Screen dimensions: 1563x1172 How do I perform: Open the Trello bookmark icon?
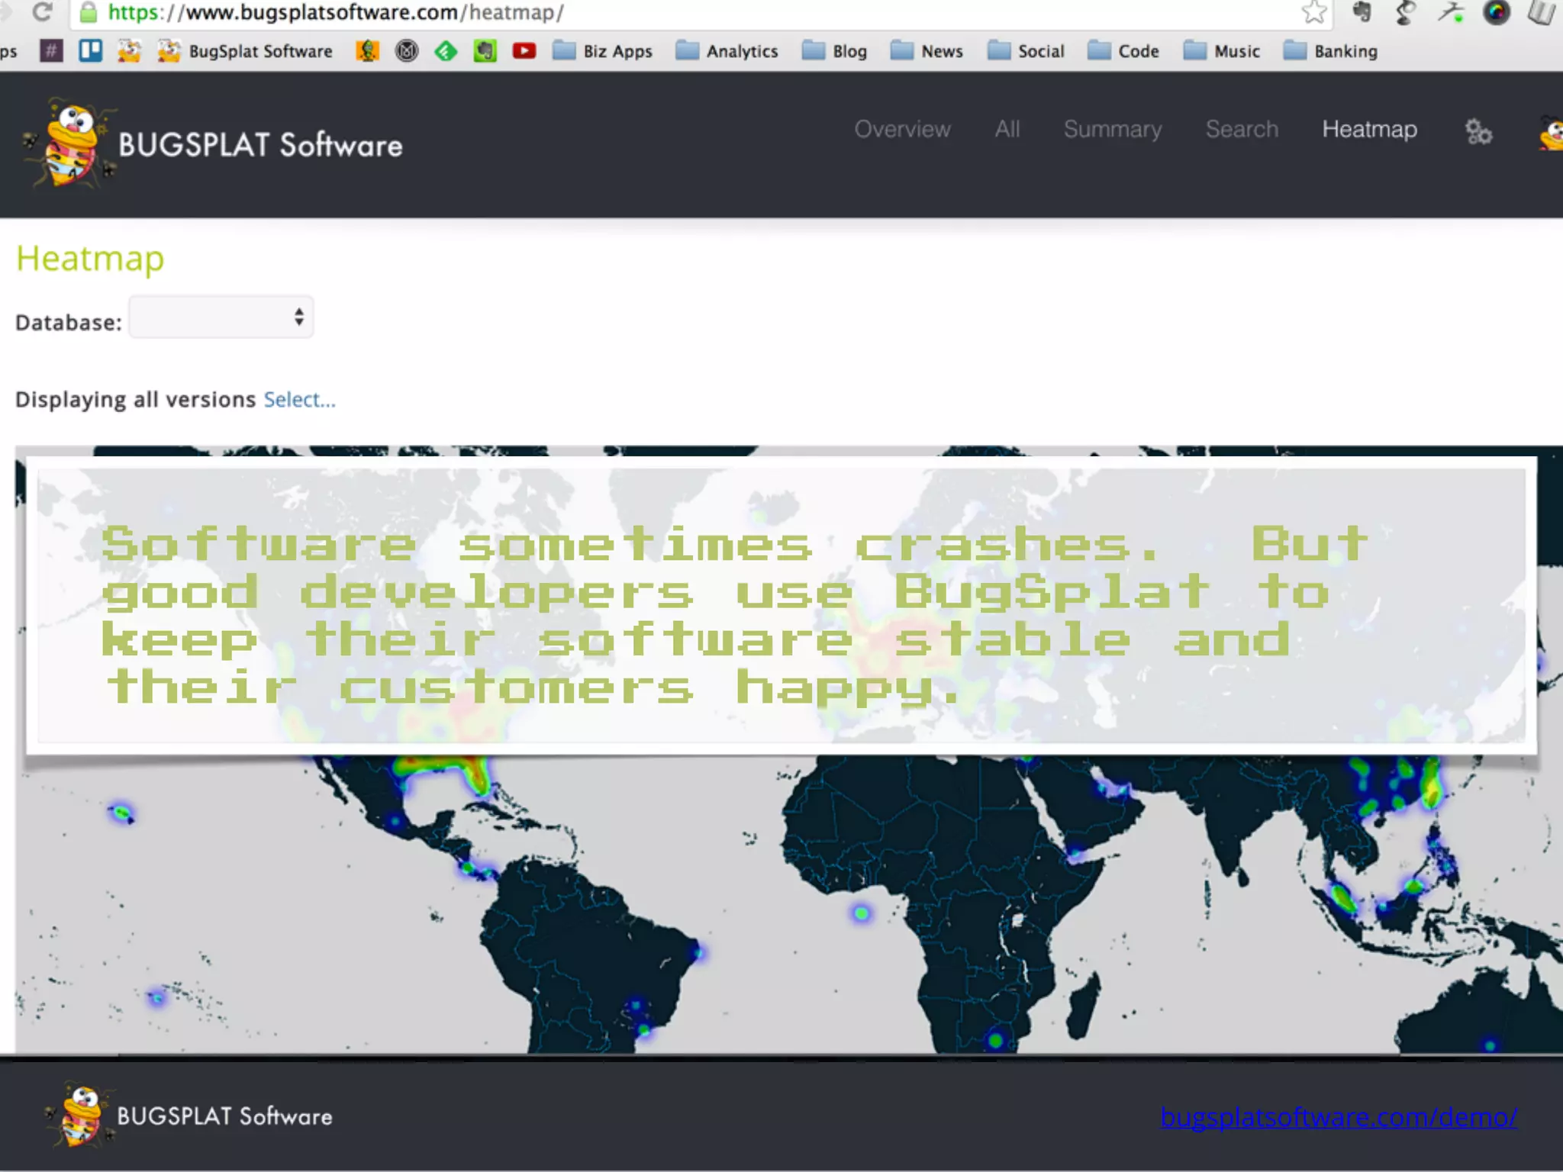(x=91, y=51)
